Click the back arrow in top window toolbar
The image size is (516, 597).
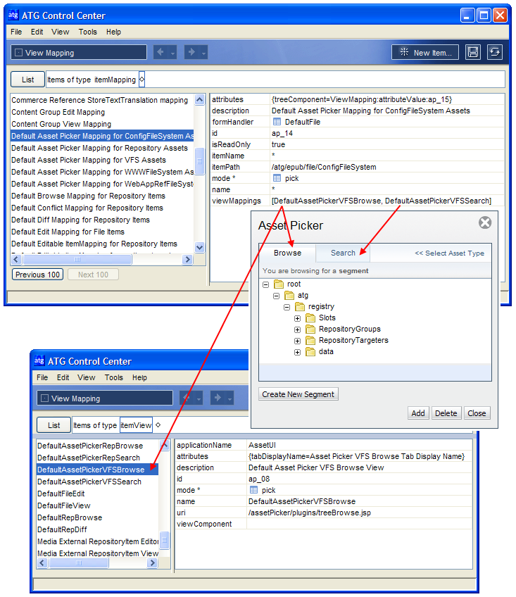(x=161, y=52)
